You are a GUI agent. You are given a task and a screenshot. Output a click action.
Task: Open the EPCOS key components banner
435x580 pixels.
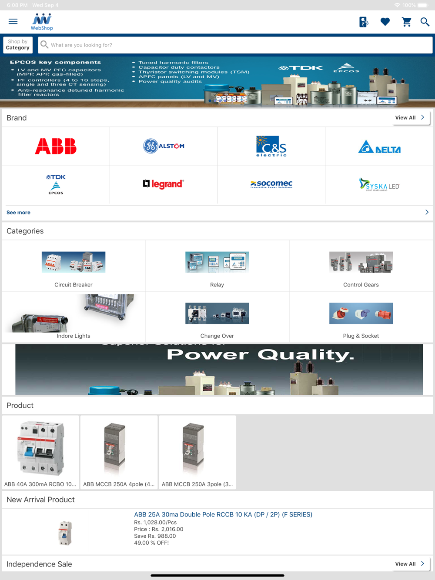click(x=217, y=82)
